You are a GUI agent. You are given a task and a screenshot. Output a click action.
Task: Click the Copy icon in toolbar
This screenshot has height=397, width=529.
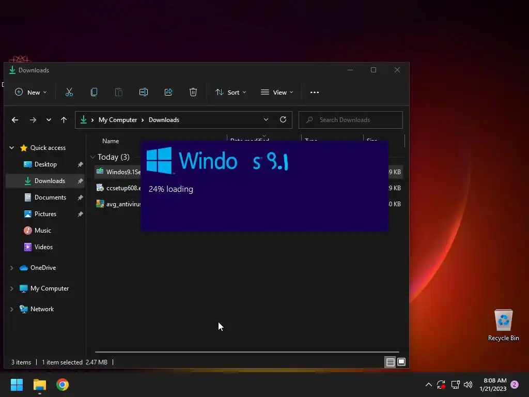coord(94,92)
